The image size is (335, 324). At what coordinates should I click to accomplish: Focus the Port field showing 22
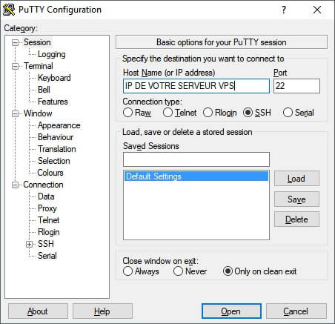pos(296,86)
